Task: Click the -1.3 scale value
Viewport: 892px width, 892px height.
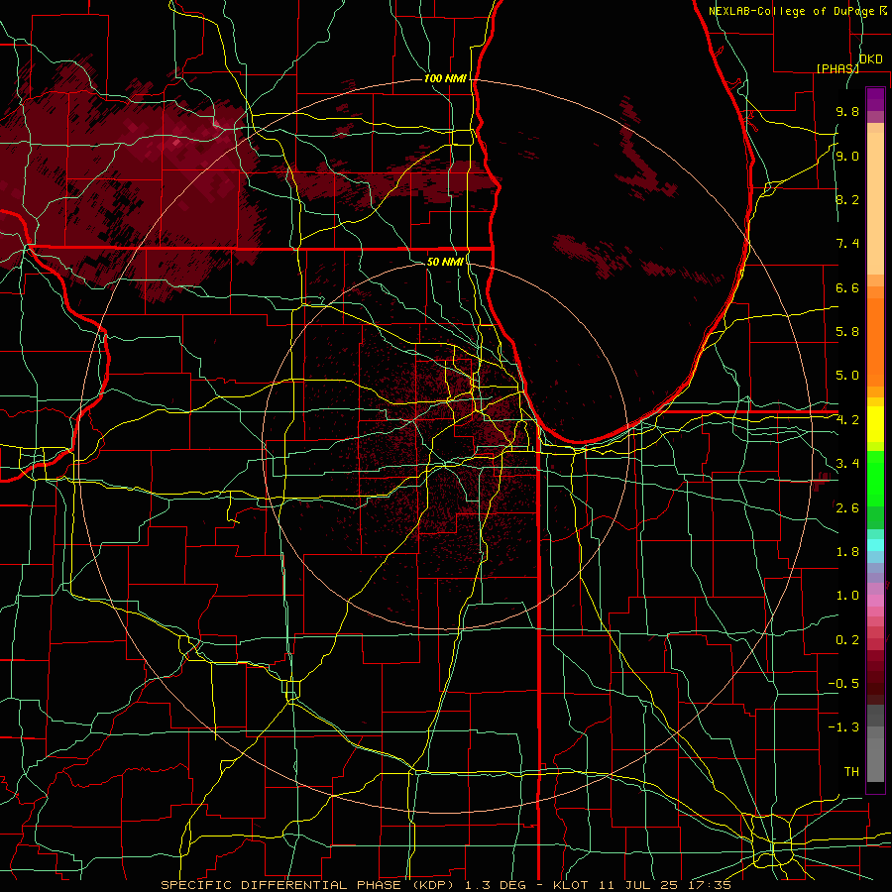Action: (x=843, y=727)
